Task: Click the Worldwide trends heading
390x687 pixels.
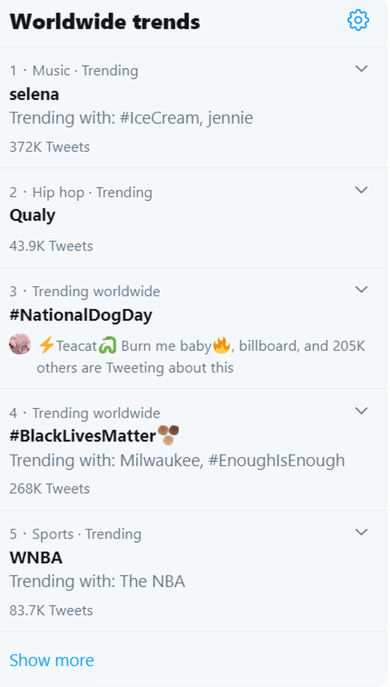Action: point(105,22)
